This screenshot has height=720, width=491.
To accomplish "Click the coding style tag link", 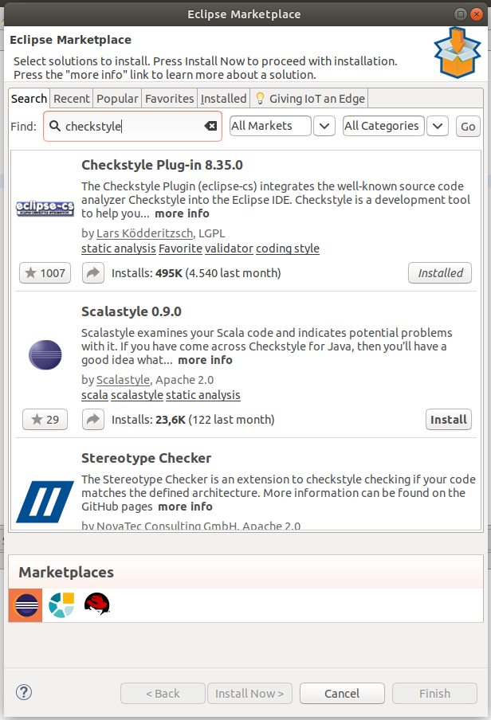I will pyautogui.click(x=288, y=248).
